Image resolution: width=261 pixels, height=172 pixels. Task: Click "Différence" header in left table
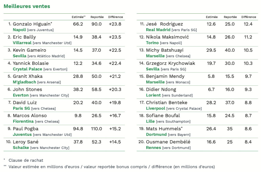[115, 17]
